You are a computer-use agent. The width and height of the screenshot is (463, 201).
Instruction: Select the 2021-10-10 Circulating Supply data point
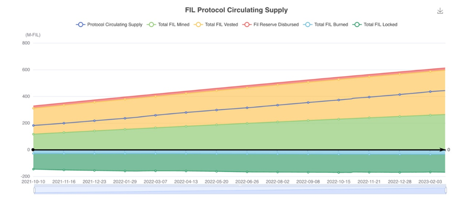click(x=33, y=125)
